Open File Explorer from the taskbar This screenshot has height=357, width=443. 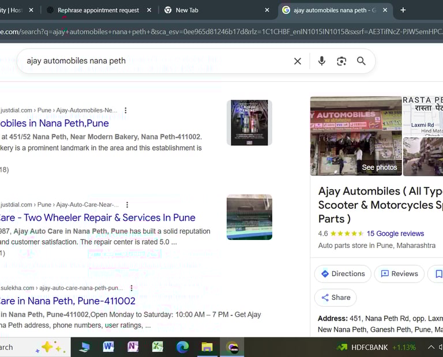point(207,347)
